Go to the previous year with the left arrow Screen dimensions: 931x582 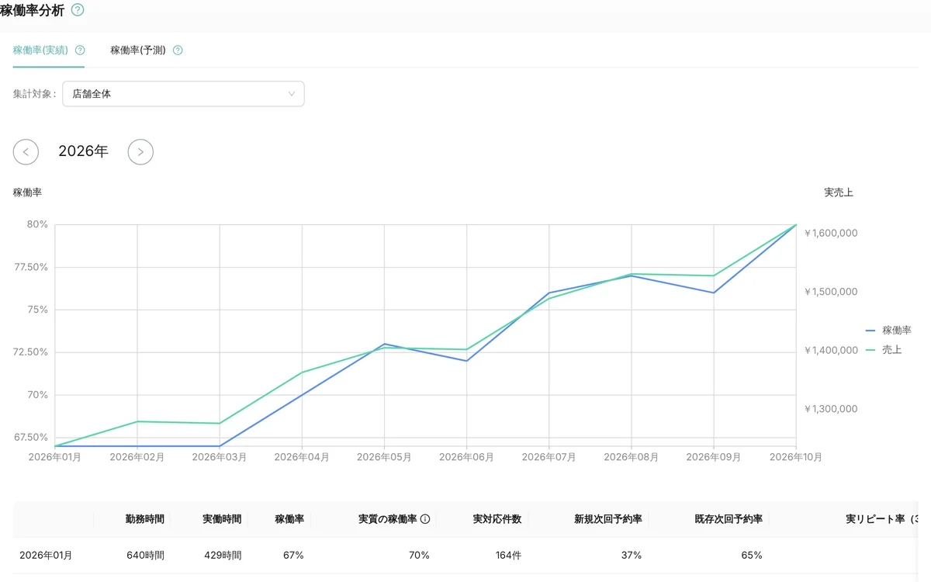(x=26, y=152)
